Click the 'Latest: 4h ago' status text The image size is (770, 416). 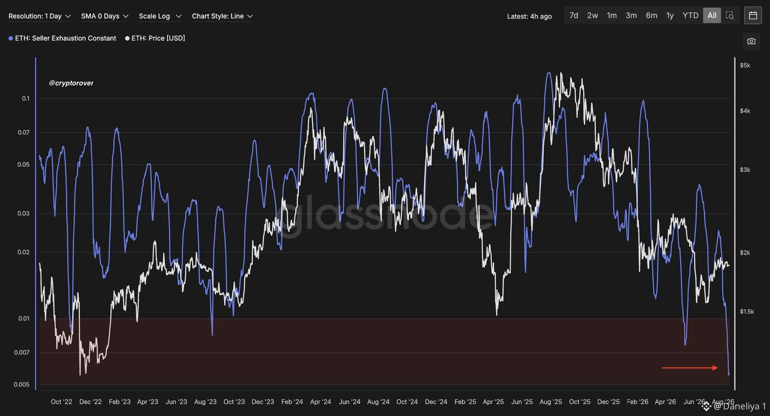pyautogui.click(x=529, y=16)
